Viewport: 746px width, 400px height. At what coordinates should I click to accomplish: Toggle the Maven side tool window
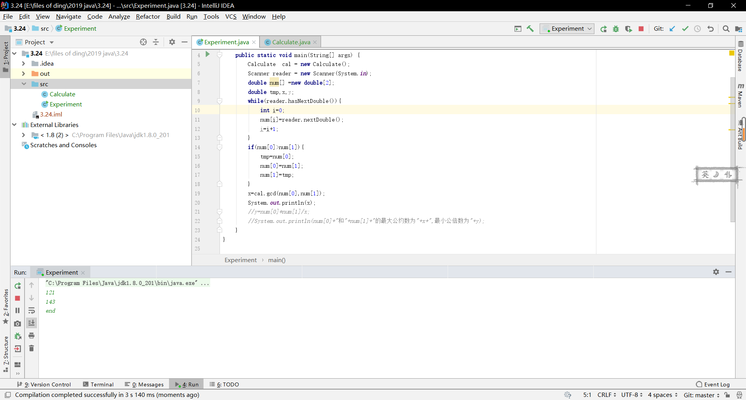(x=741, y=95)
